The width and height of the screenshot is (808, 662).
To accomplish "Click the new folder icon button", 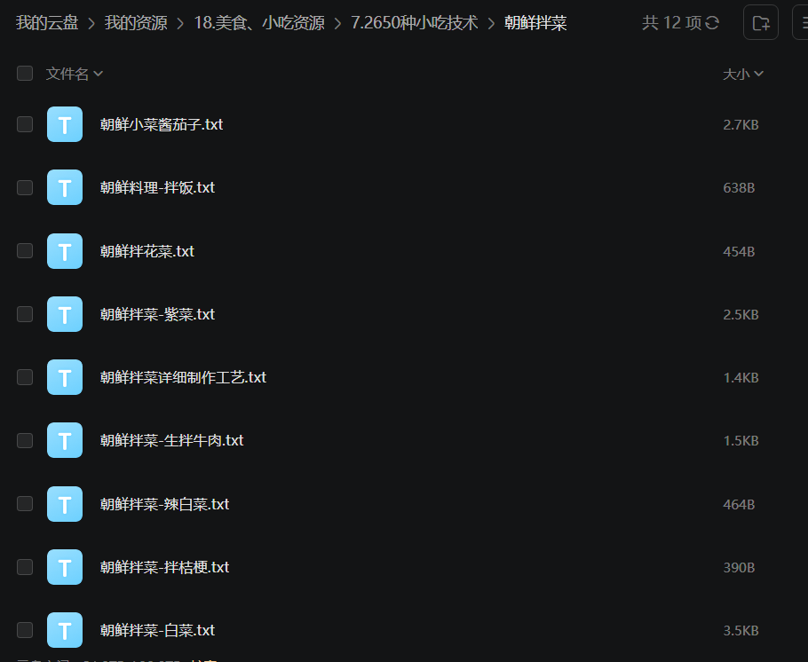I will [761, 23].
